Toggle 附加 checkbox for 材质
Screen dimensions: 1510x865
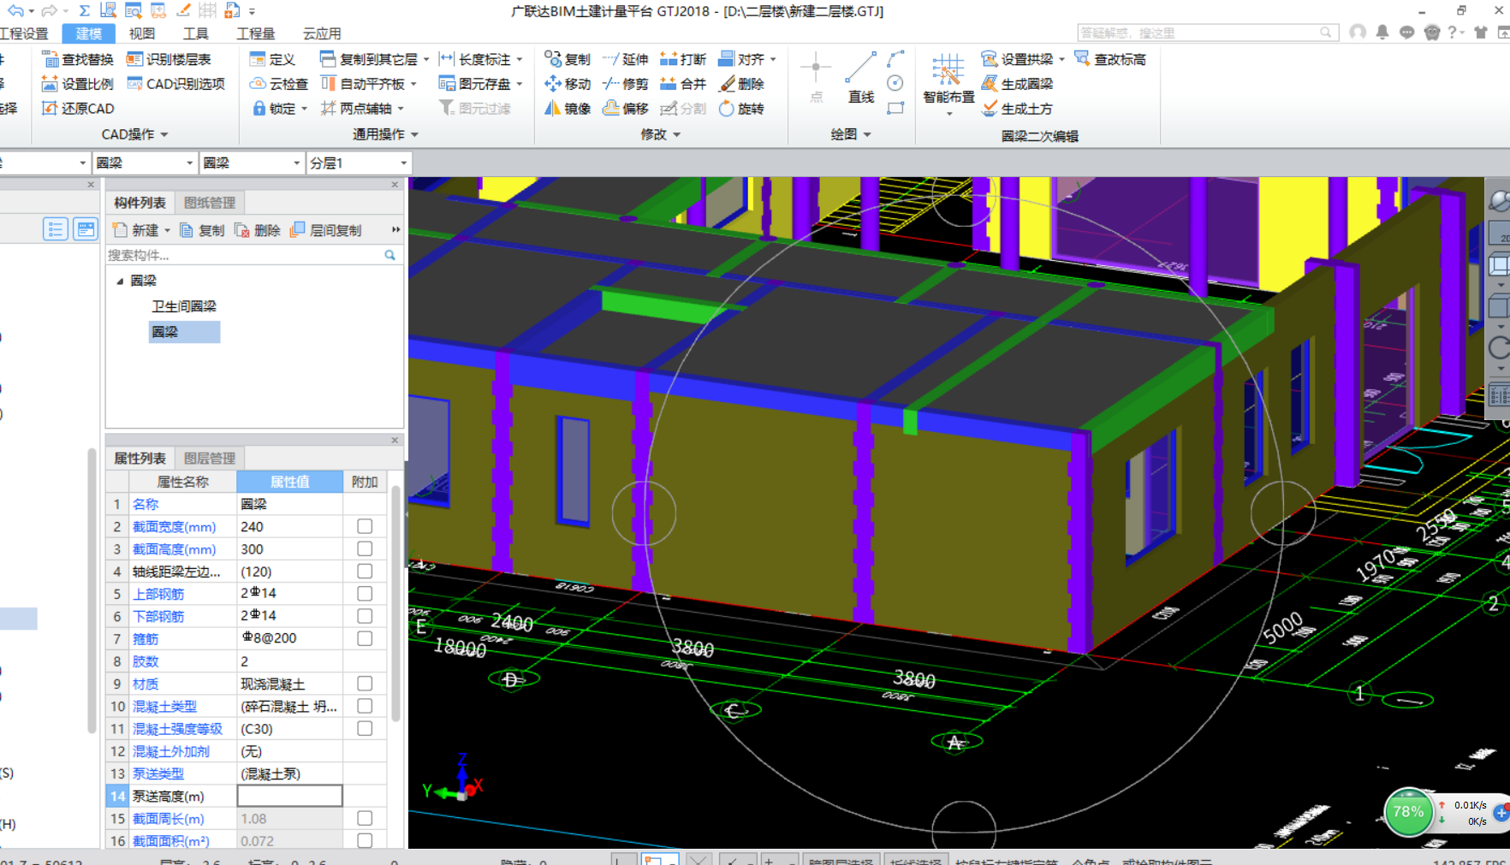pos(365,684)
